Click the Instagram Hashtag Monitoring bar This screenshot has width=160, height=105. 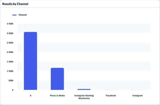tap(84, 89)
